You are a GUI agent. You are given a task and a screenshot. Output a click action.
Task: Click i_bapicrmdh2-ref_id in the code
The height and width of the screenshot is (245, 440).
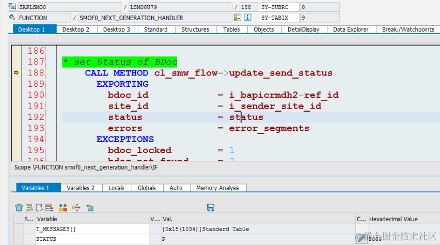[x=284, y=95]
